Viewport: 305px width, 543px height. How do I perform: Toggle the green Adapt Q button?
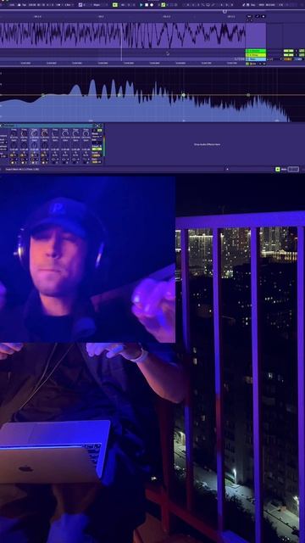[97, 149]
